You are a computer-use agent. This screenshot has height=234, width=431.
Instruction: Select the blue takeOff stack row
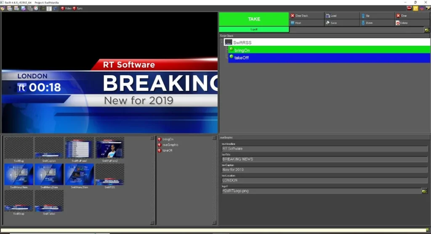pyautogui.click(x=329, y=58)
